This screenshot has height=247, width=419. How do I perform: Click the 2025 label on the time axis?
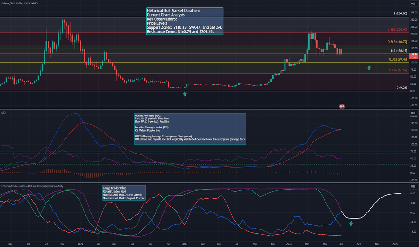[x=395, y=244]
